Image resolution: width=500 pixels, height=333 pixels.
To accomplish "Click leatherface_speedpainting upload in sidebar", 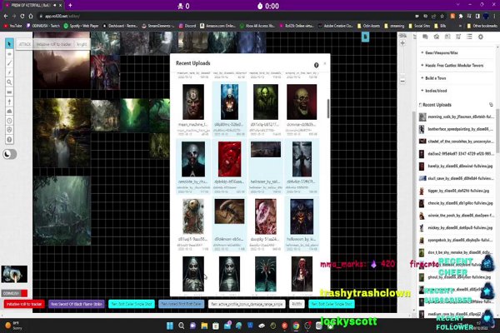I will point(457,129).
